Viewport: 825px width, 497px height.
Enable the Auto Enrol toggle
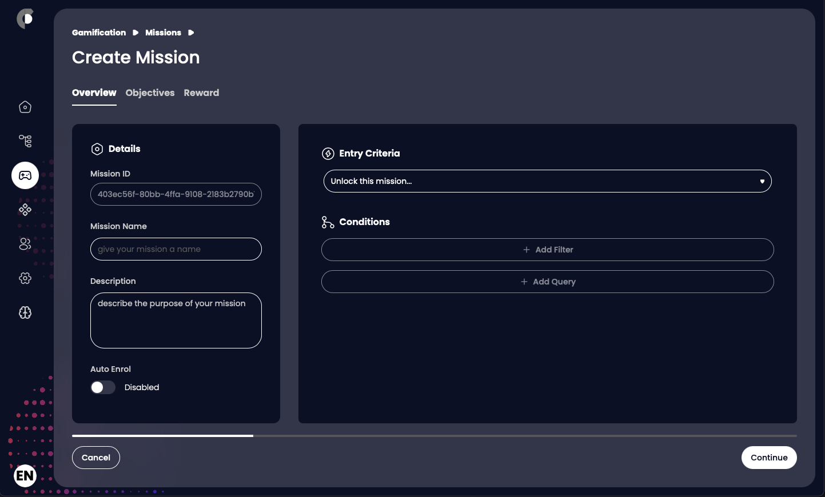click(103, 387)
